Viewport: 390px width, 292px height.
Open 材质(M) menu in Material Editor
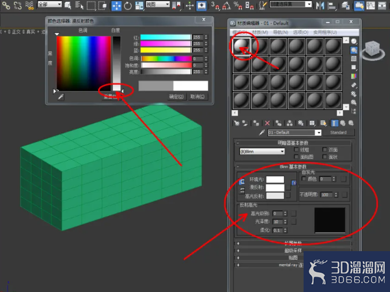(260, 32)
